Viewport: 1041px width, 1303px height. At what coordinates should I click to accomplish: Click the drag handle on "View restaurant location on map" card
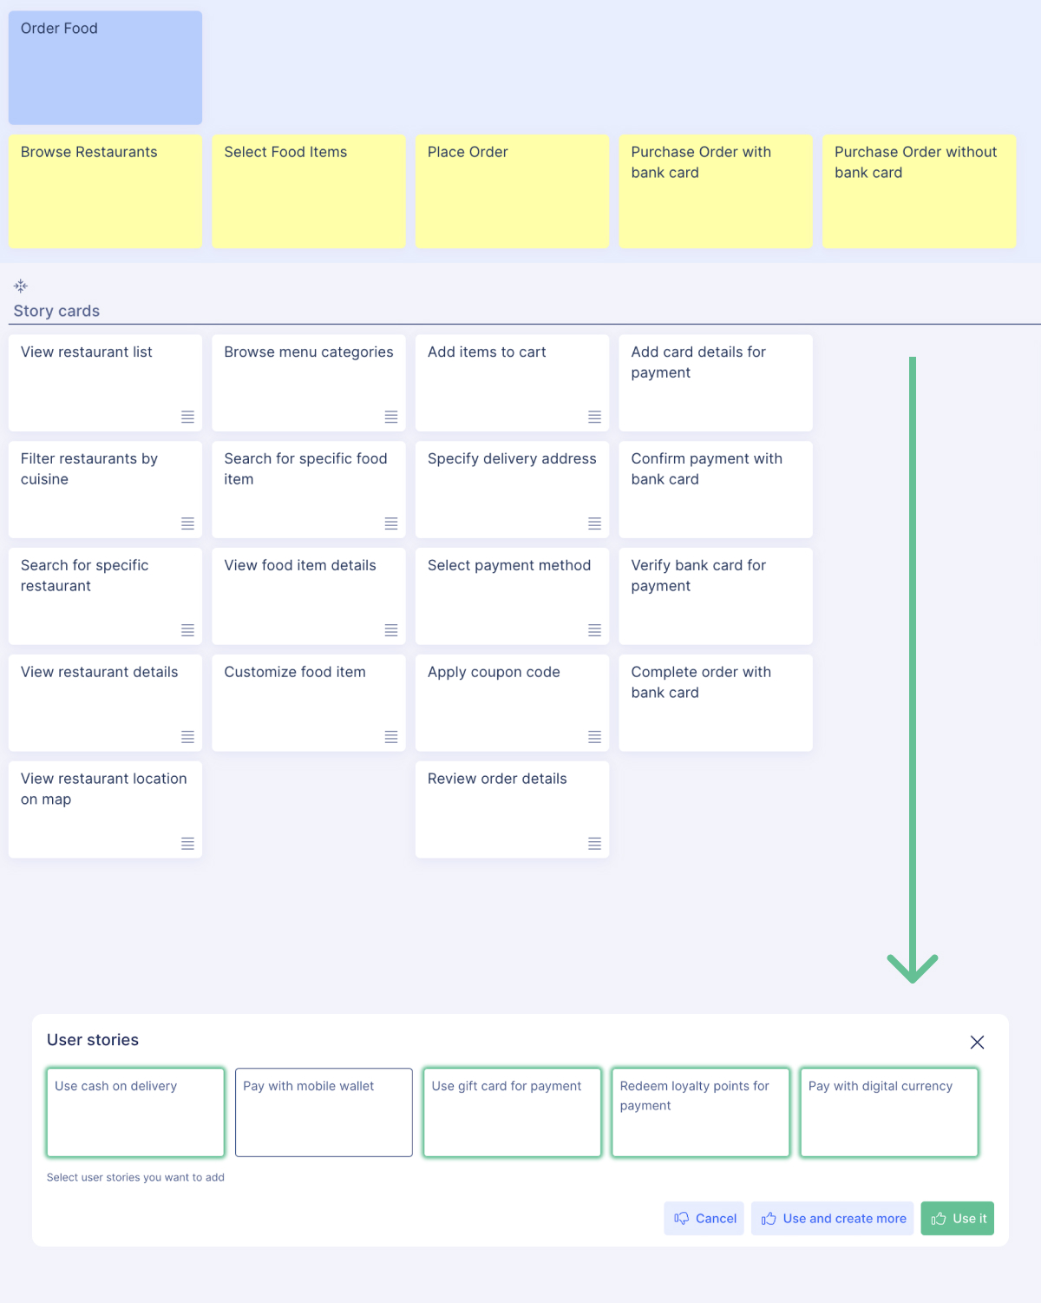(x=187, y=843)
